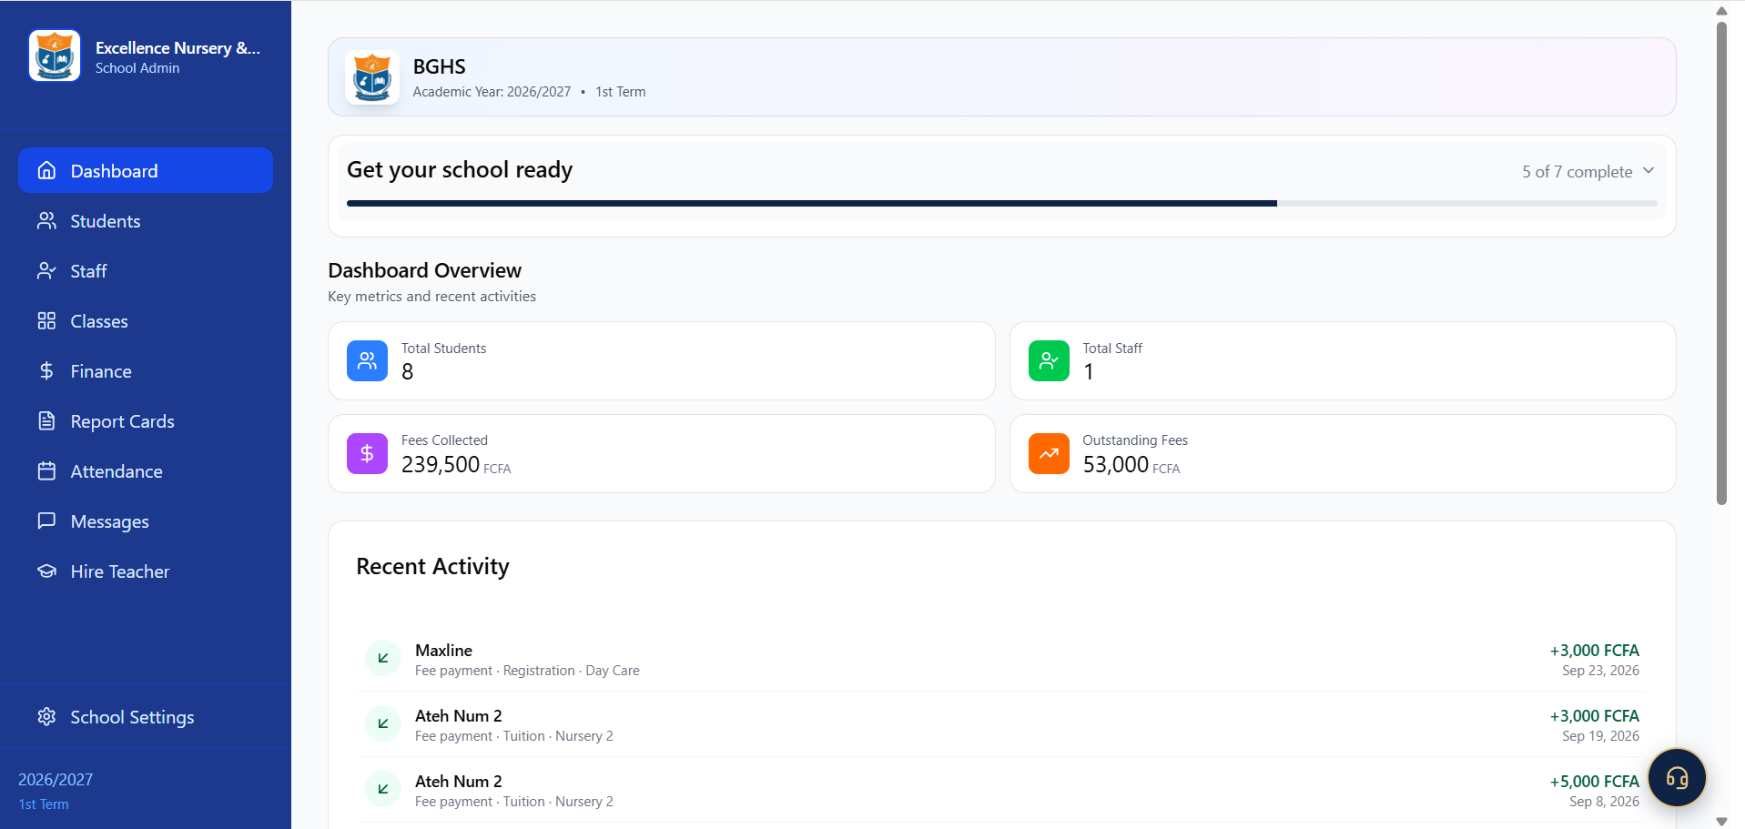Click Ateh Num 2 name dated Sep 8
The image size is (1745, 829).
pos(458,781)
